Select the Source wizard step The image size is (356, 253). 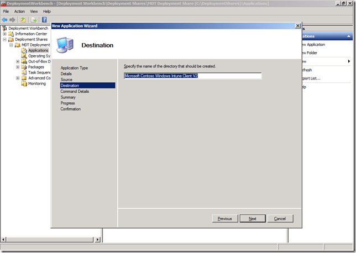pyautogui.click(x=66, y=80)
